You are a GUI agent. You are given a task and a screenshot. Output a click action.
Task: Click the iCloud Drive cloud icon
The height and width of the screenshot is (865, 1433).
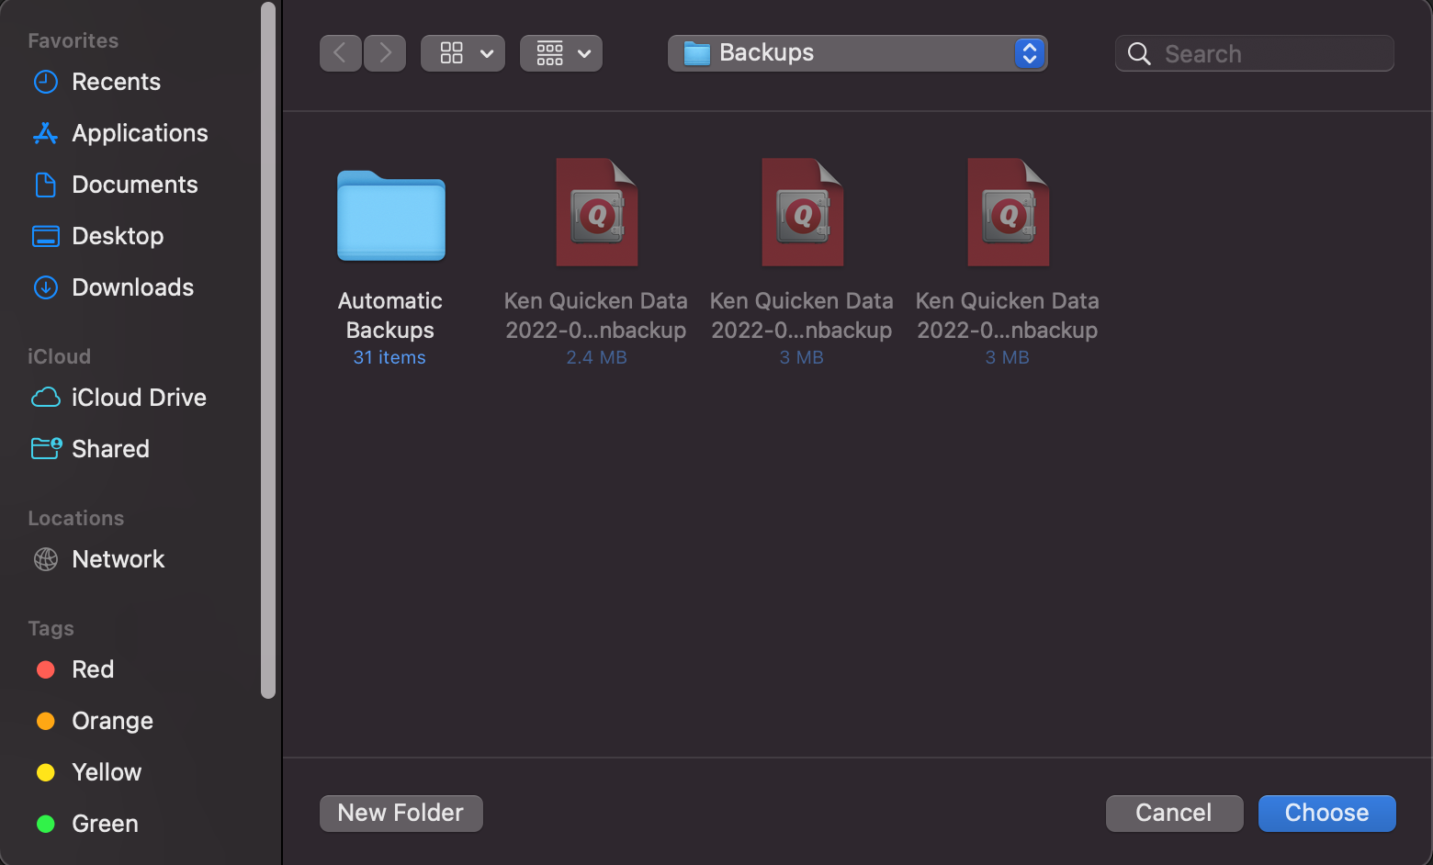(x=46, y=398)
